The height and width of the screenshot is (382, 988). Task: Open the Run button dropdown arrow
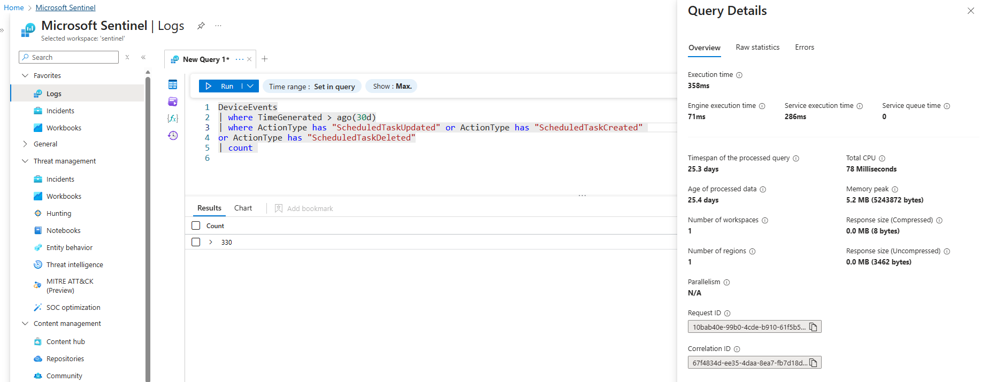pos(250,86)
